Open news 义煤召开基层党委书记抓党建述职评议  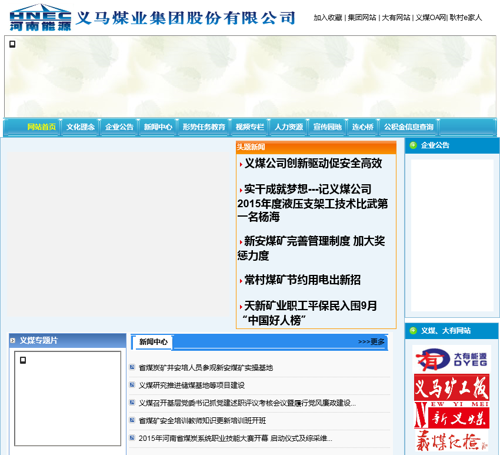(247, 403)
